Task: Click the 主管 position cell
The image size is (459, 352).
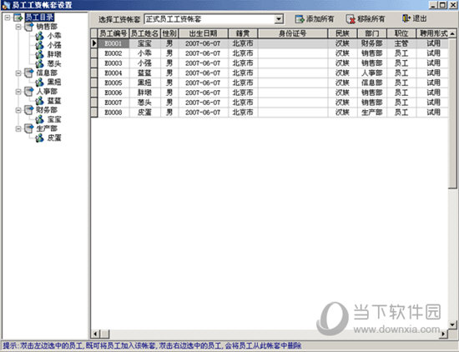Action: point(401,43)
